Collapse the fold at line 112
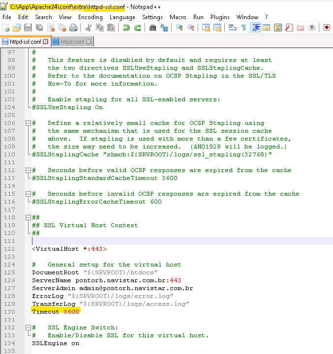The image size is (333, 354). point(28,170)
